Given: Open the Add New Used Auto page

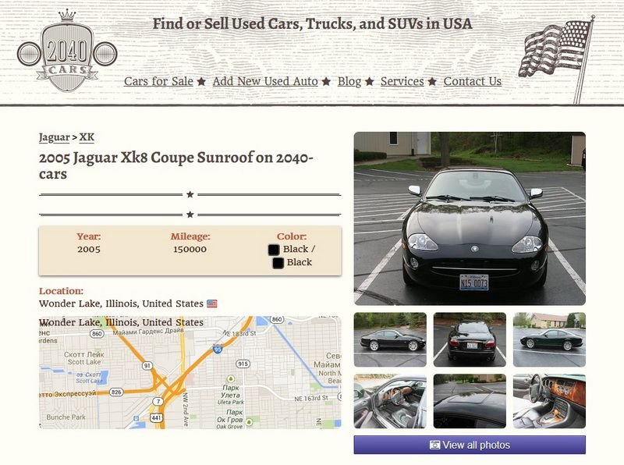Looking at the screenshot, I should (x=265, y=81).
